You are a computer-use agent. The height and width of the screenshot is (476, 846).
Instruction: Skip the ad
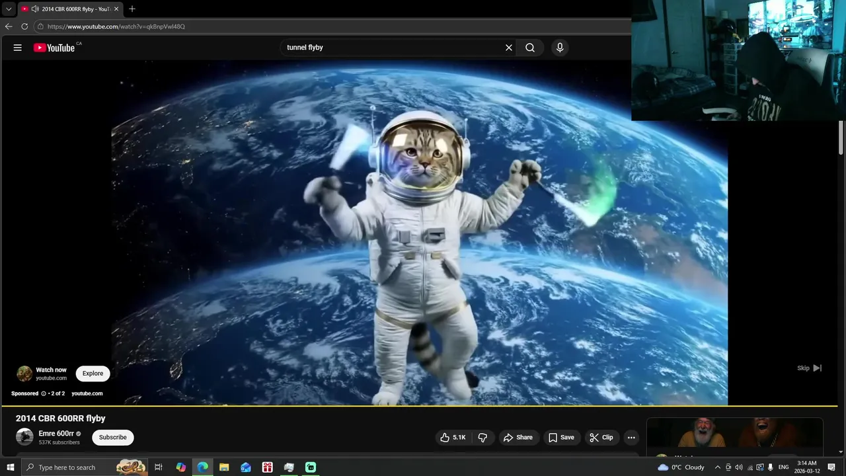809,368
